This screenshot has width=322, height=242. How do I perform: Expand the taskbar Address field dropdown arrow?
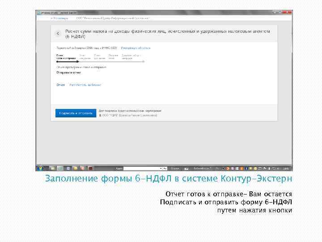161,169
